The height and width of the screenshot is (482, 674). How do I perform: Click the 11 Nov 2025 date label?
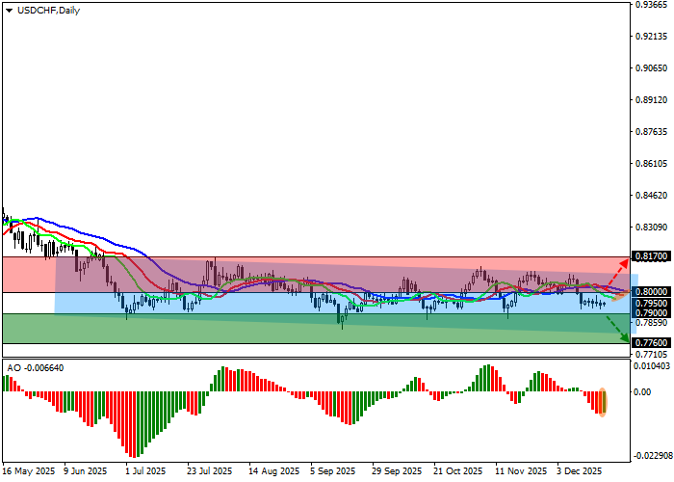(521, 471)
